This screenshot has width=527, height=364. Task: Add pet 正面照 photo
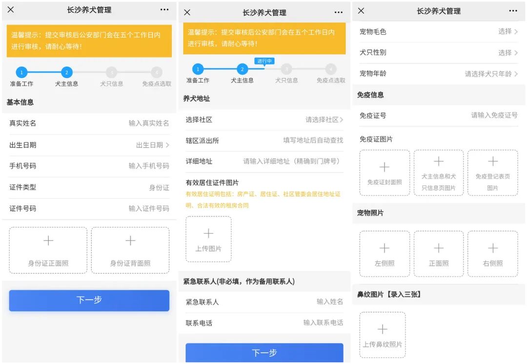pyautogui.click(x=439, y=253)
